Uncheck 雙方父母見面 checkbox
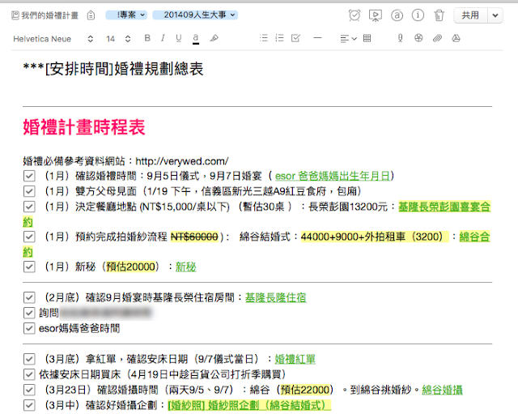 pyautogui.click(x=29, y=191)
